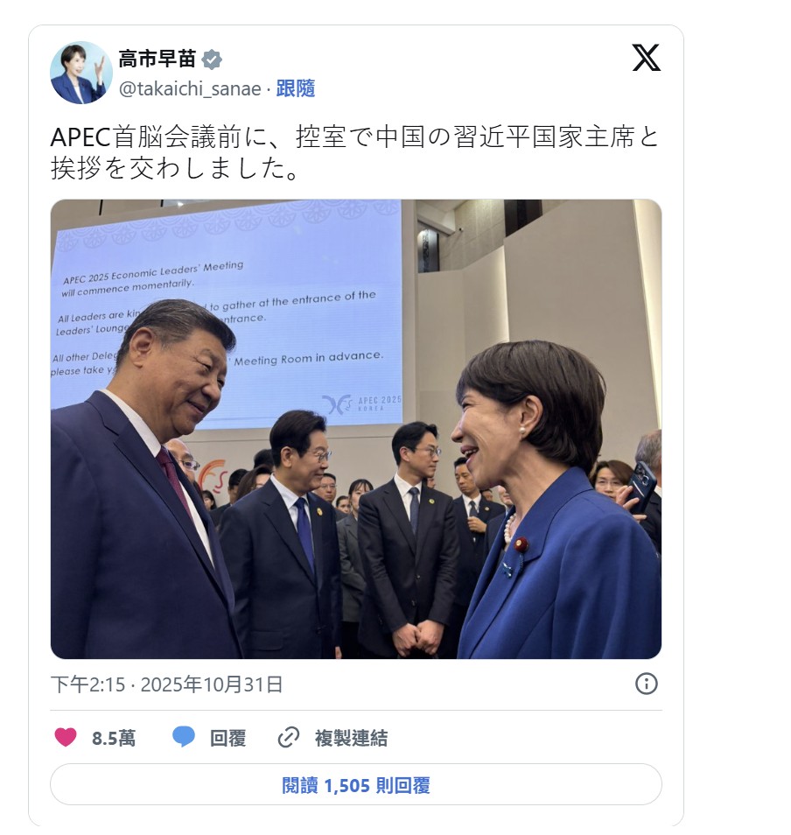Like the tweet with heart icon
This screenshot has width=791, height=835.
coord(66,738)
